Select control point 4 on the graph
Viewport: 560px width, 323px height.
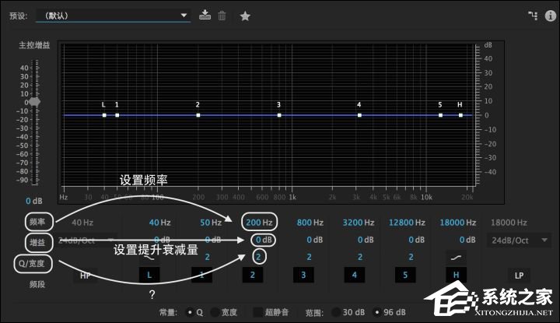click(359, 115)
